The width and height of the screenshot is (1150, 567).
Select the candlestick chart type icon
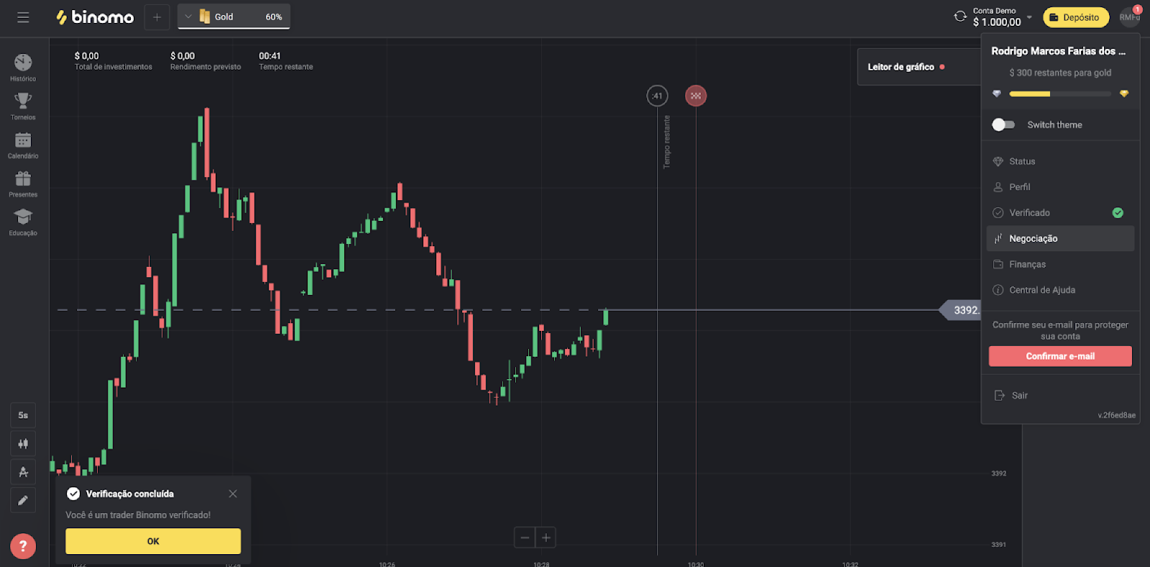tap(23, 444)
